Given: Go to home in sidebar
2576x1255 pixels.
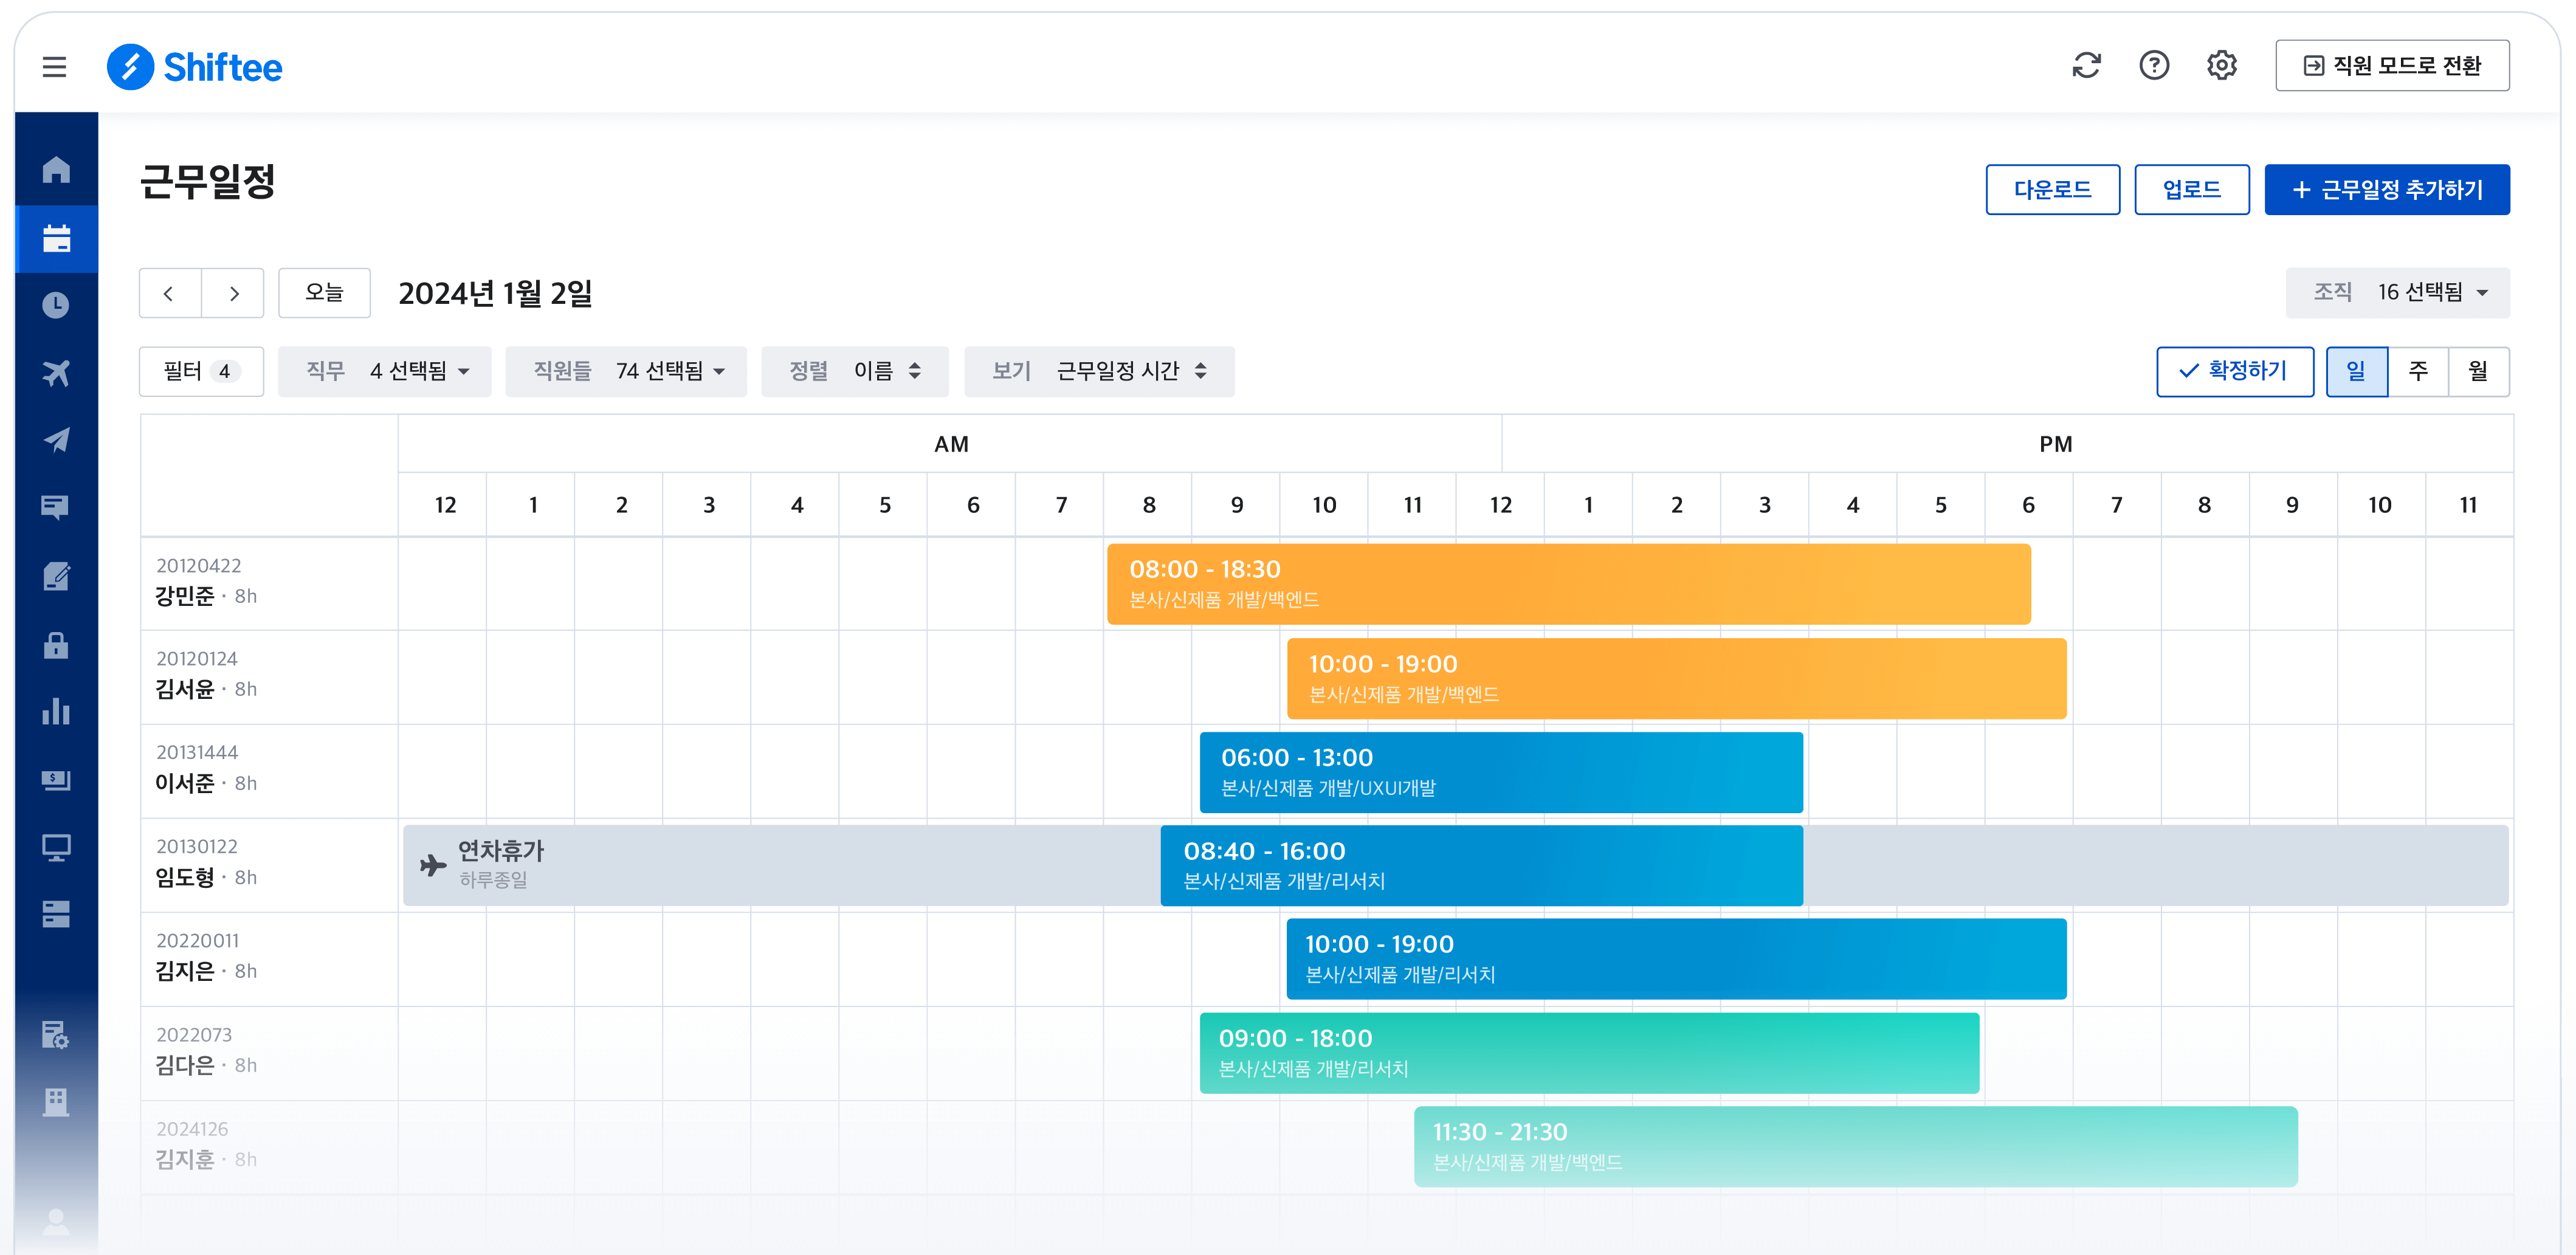Looking at the screenshot, I should click(56, 170).
